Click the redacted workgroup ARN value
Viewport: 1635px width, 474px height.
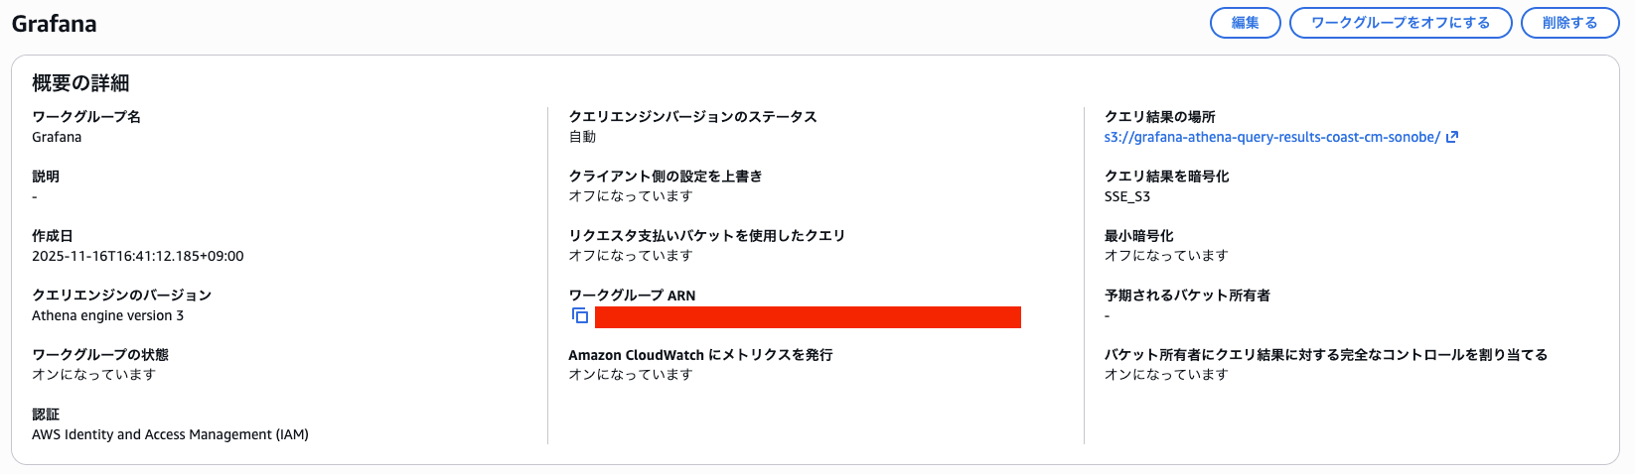807,317
